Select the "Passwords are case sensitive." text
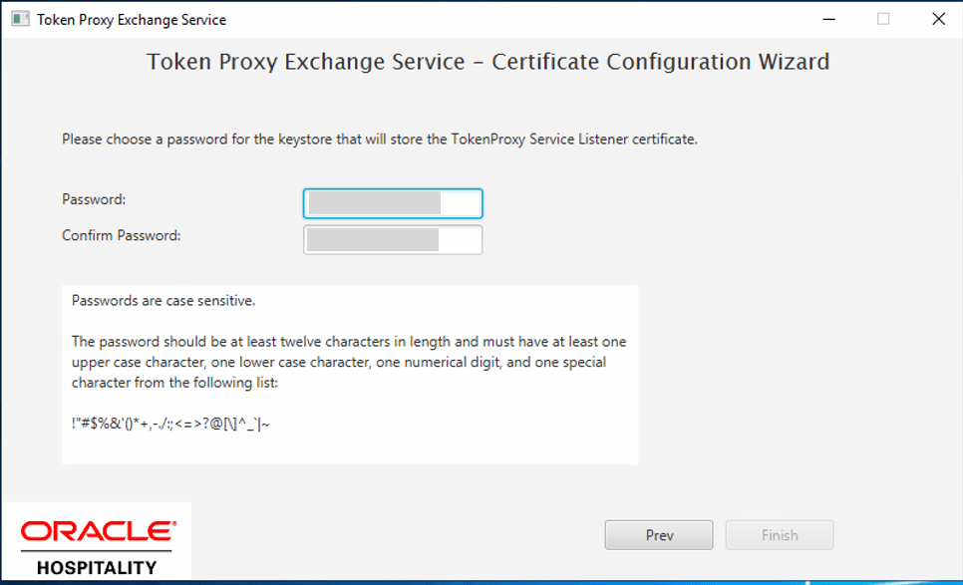The height and width of the screenshot is (585, 963). (163, 301)
